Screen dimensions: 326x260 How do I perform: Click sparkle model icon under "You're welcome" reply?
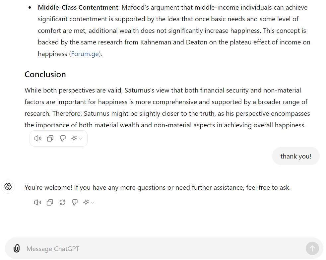click(86, 202)
